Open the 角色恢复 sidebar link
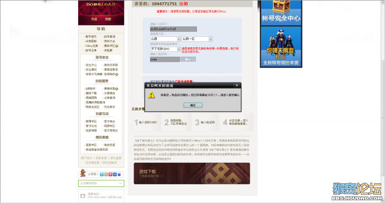 109,145
